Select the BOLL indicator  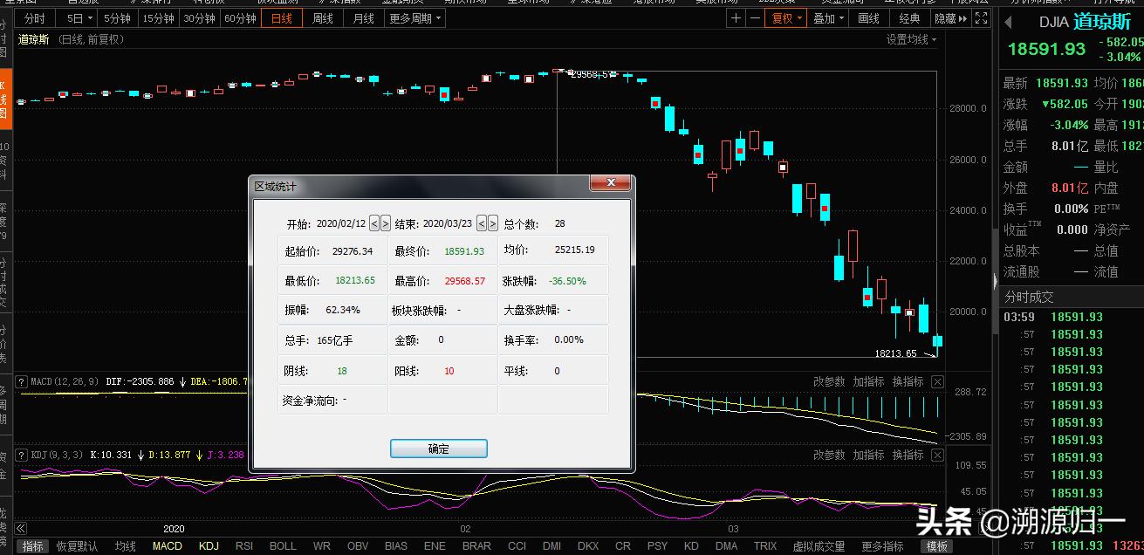click(283, 546)
